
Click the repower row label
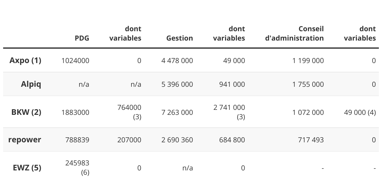point(25,140)
